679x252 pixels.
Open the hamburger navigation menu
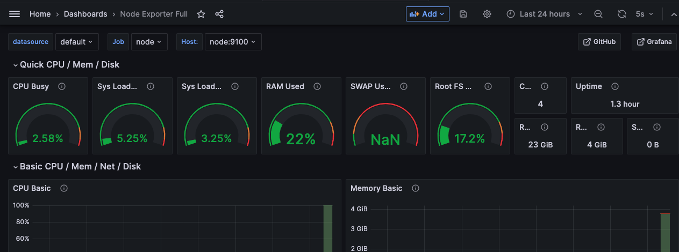(x=15, y=14)
